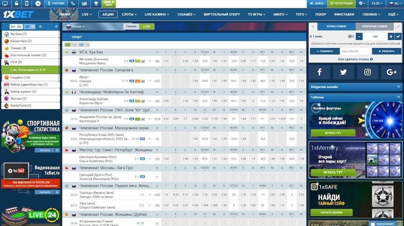Switch to the Открытые ставки tab

pos(374,26)
